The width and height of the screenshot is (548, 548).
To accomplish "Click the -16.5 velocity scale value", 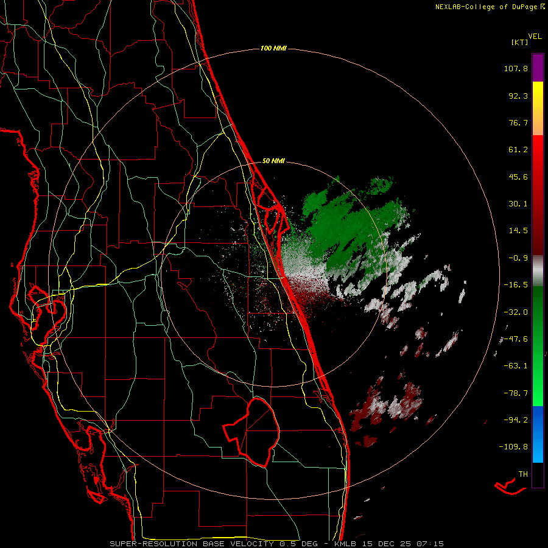I will [516, 285].
